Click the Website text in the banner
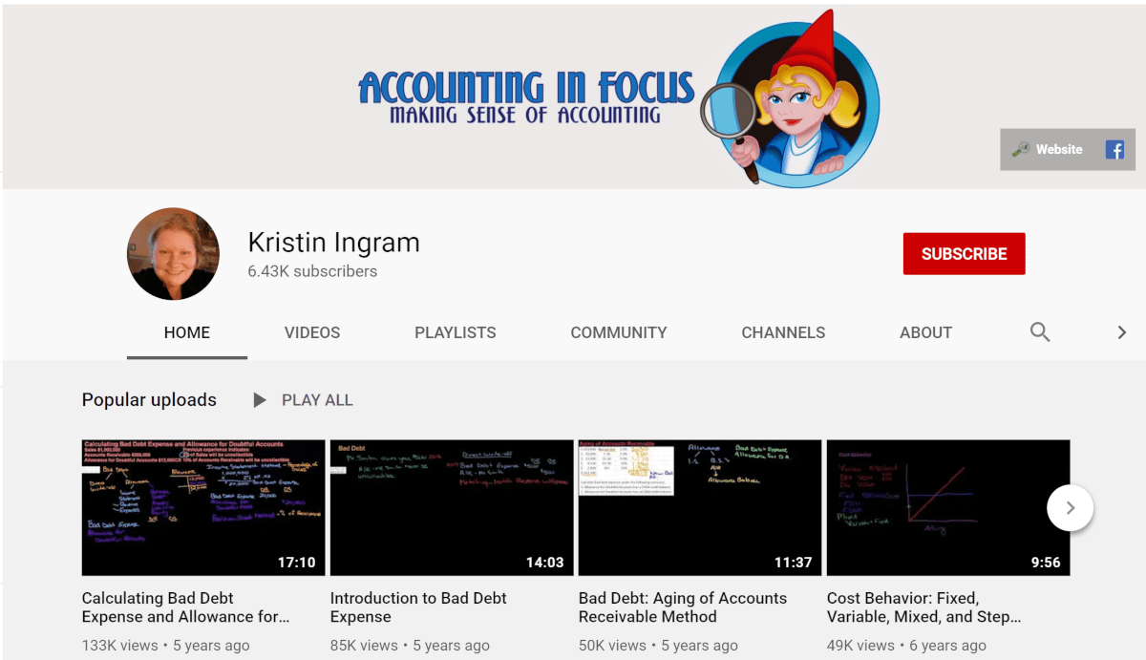 click(x=1059, y=150)
